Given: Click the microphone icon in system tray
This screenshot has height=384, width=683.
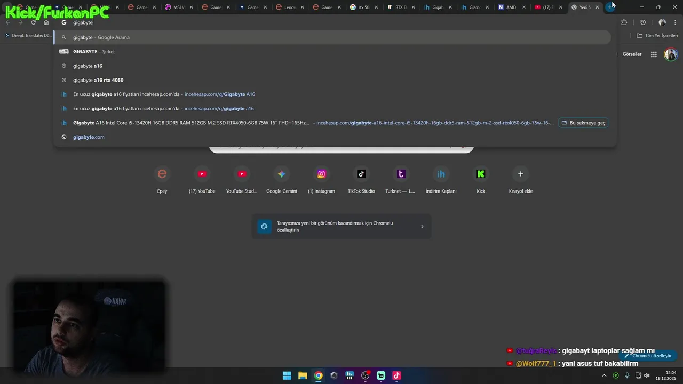Looking at the screenshot, I should pyautogui.click(x=627, y=375).
